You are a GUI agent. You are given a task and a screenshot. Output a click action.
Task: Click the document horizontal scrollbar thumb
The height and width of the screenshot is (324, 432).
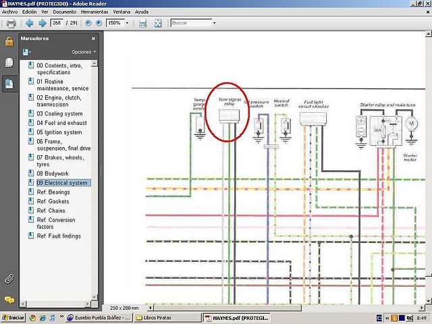point(227,308)
